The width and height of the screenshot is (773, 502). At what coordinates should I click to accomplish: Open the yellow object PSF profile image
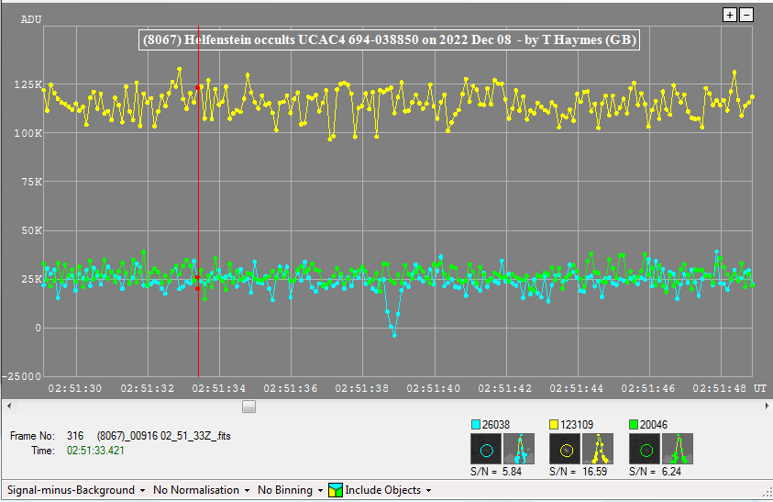(600, 450)
